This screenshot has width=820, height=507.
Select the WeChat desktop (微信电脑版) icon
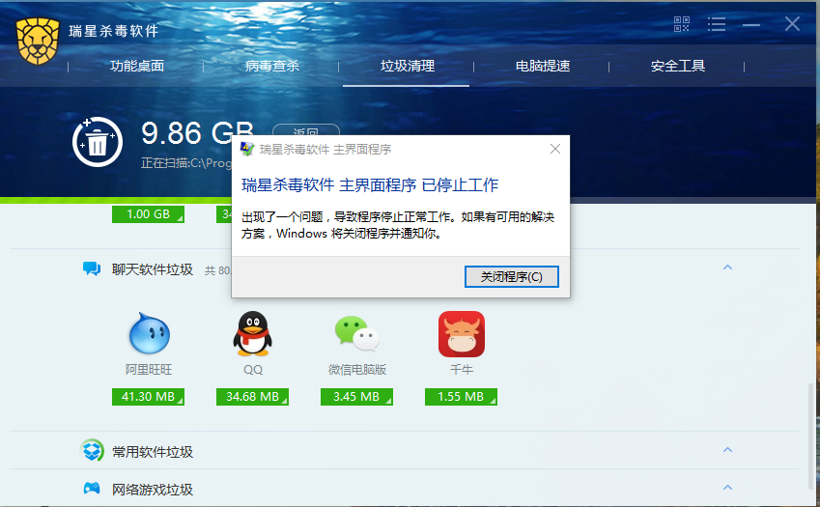pos(357,333)
